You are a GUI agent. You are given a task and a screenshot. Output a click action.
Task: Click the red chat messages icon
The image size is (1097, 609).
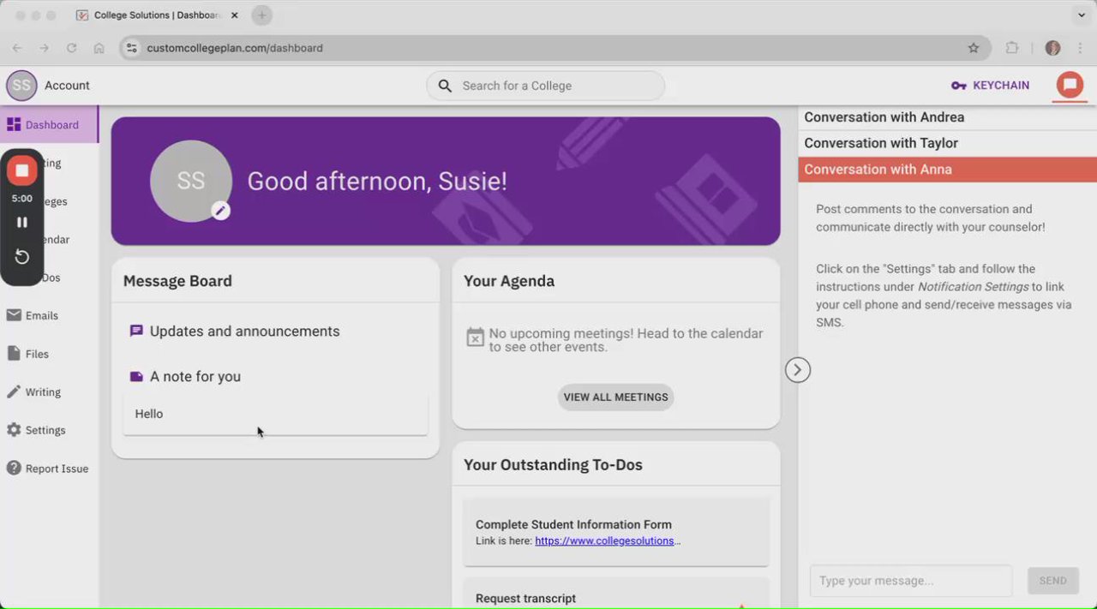pos(1069,85)
